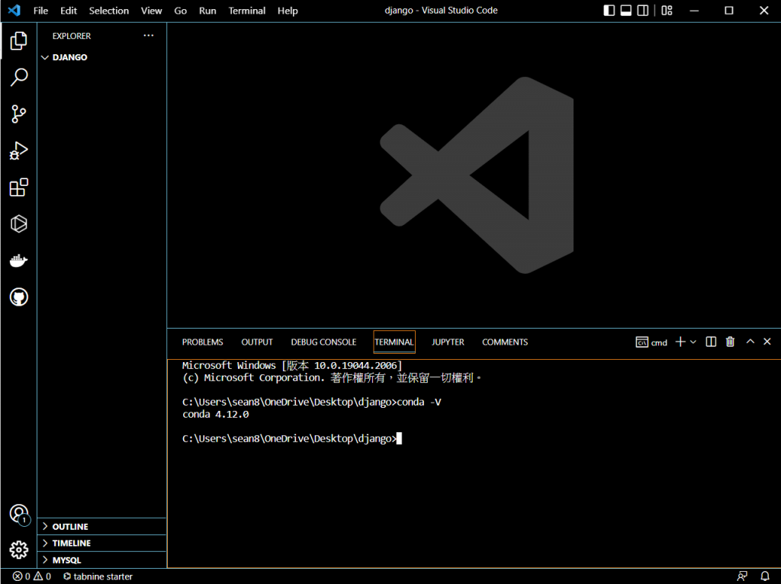Screen dimensions: 781x584
Task: Open the Terminal menu
Action: 246,11
